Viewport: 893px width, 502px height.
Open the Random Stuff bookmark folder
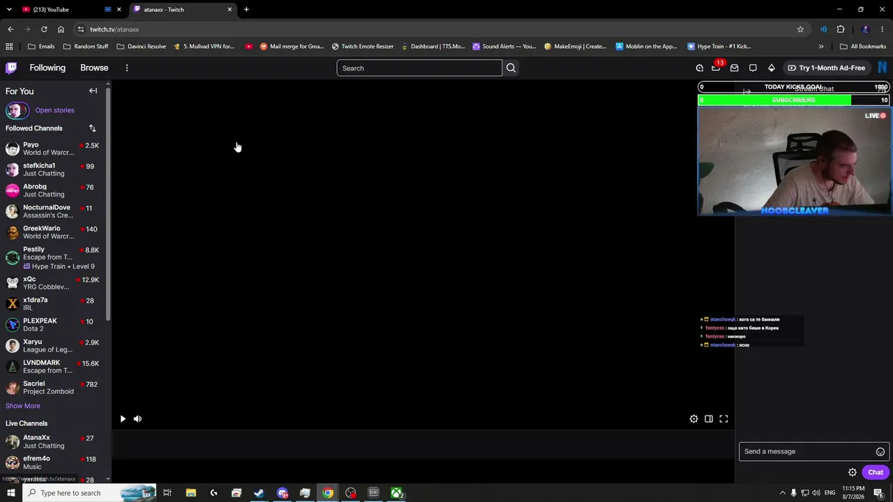(x=86, y=47)
